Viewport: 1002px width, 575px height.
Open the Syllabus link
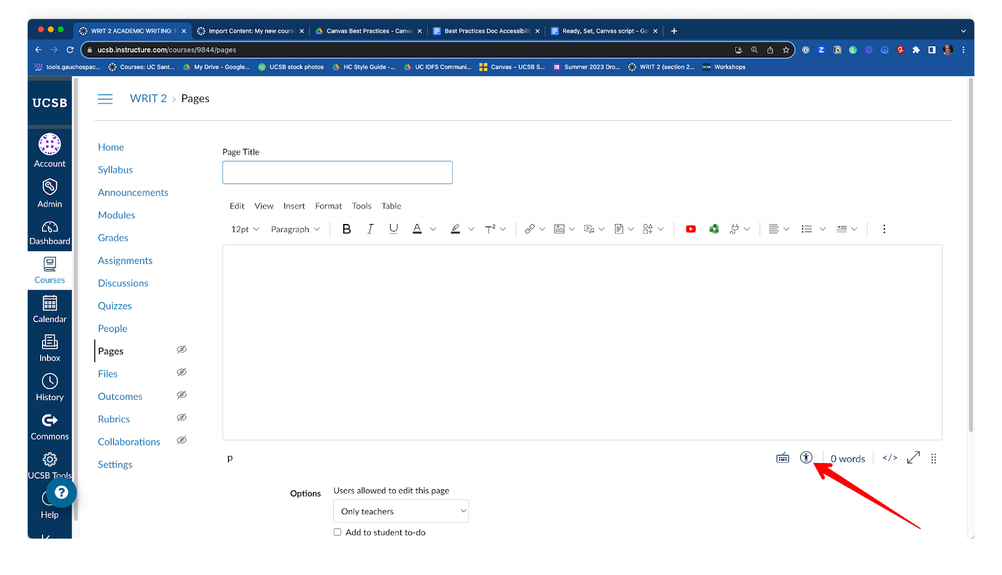pos(115,170)
